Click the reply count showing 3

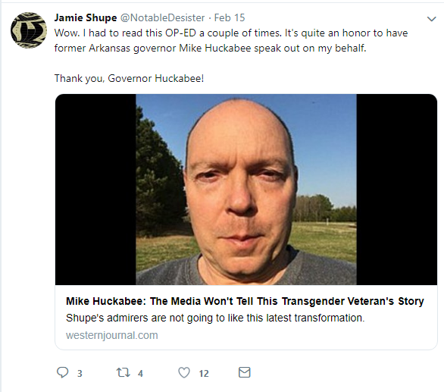[80, 374]
